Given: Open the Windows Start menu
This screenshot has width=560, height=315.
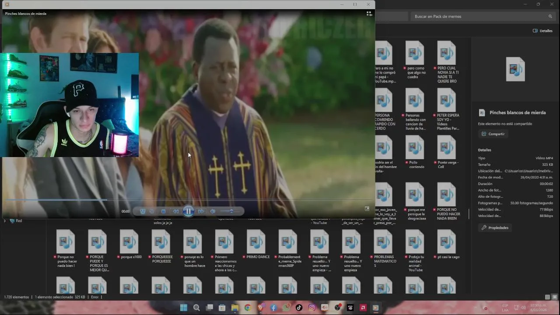Looking at the screenshot, I should [x=184, y=308].
